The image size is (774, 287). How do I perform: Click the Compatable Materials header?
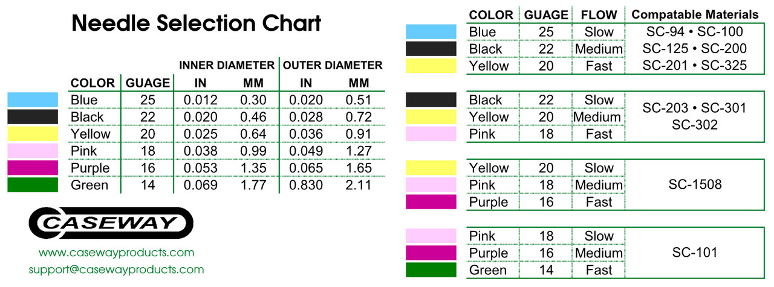[695, 14]
